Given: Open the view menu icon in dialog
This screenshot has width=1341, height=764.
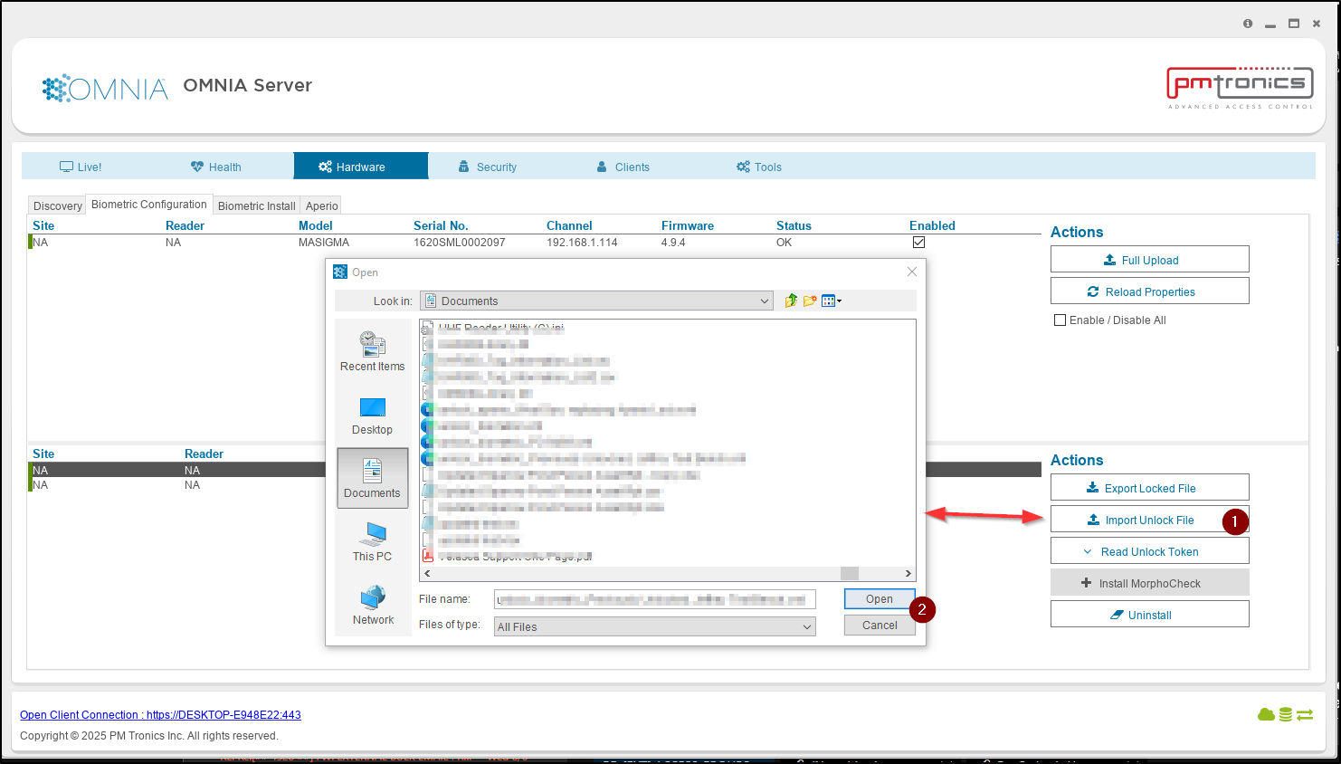Looking at the screenshot, I should click(x=831, y=301).
